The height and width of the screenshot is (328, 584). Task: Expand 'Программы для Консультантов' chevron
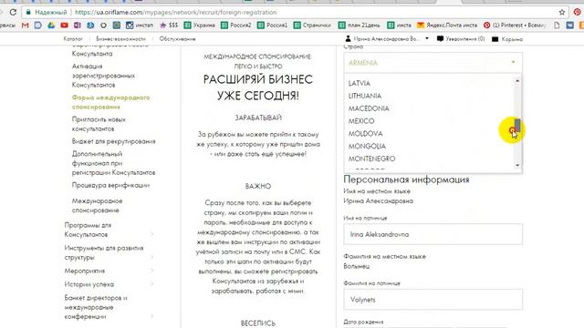click(x=151, y=234)
